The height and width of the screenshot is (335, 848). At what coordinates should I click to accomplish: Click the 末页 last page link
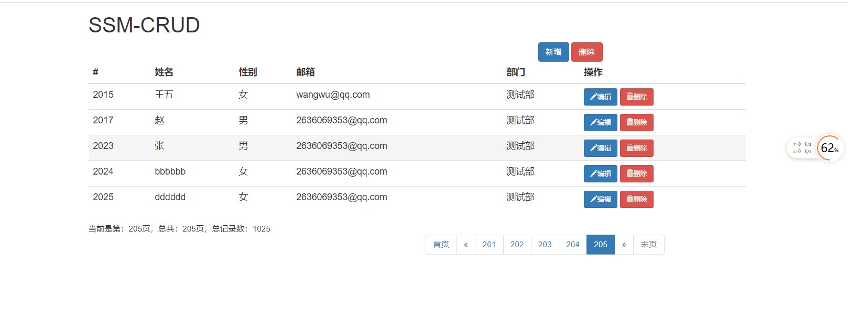click(649, 245)
